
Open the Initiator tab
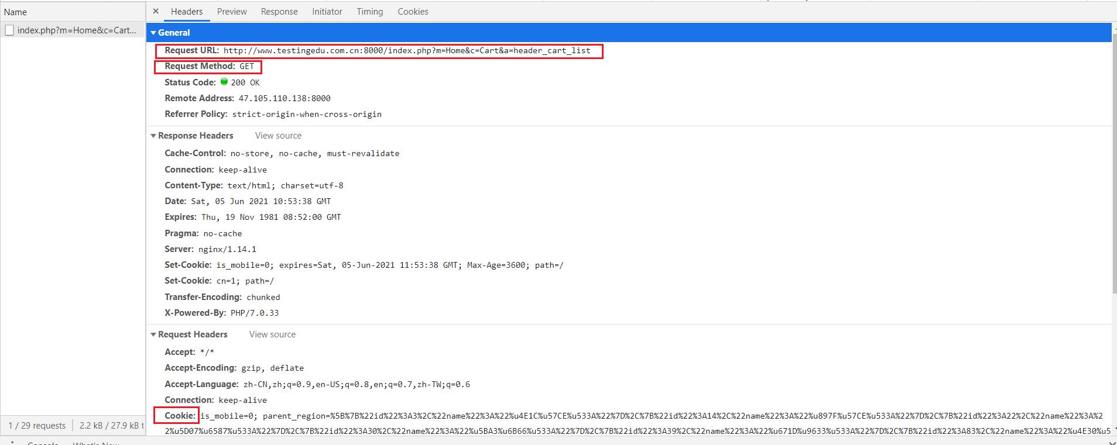click(x=327, y=12)
